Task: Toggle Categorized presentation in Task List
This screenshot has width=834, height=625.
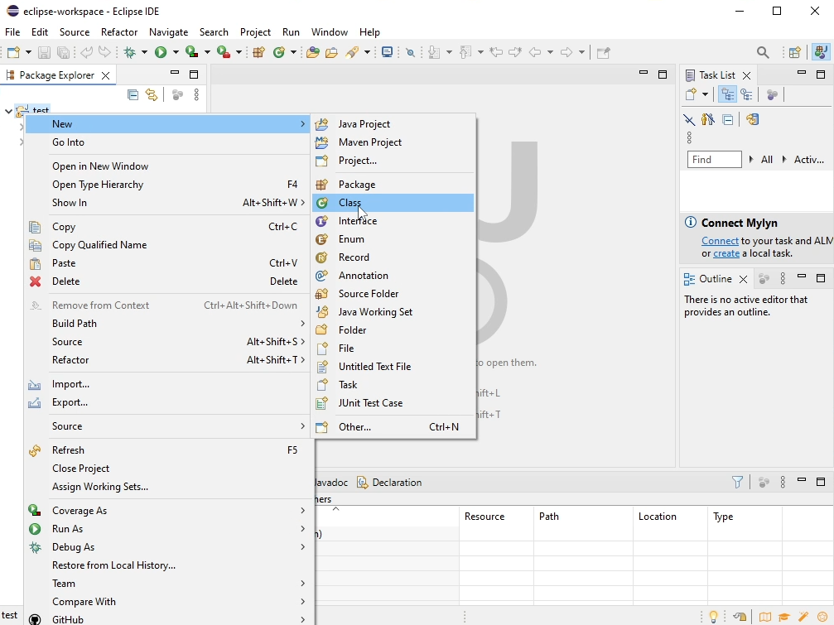Action: [x=728, y=94]
